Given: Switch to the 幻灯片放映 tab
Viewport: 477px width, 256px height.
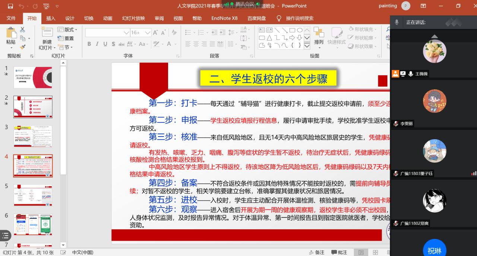Looking at the screenshot, I should 133,18.
